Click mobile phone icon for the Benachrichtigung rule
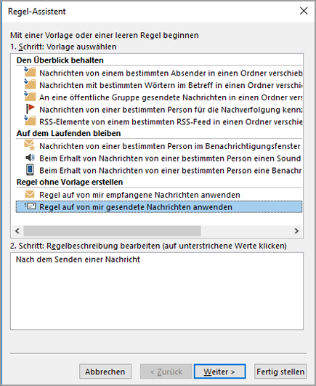Screen dimensions: 316x386 [30, 170]
